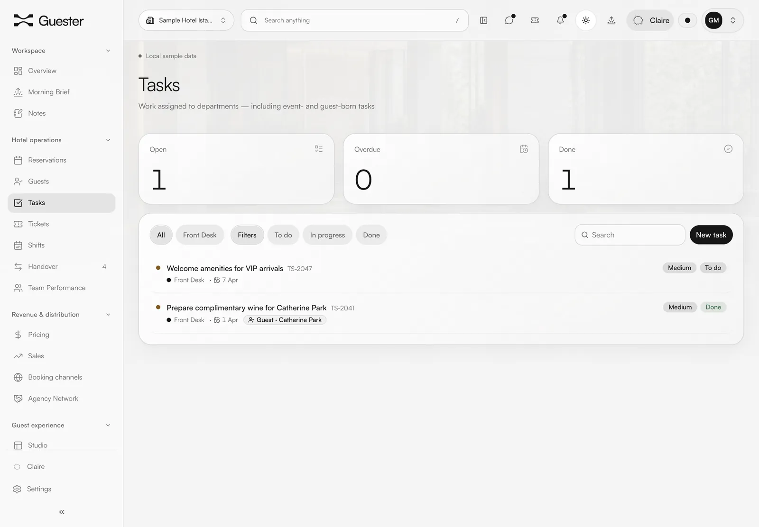The image size is (759, 527).
Task: Show Done tasks tab
Action: coord(371,235)
